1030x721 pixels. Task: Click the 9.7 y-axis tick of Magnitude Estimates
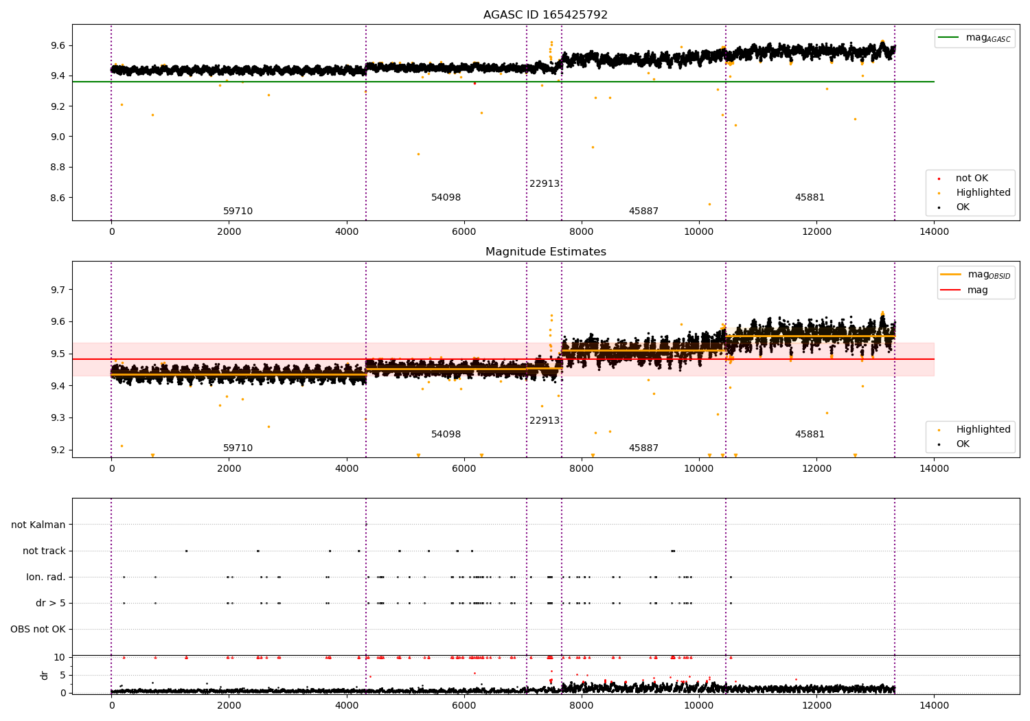(x=58, y=290)
